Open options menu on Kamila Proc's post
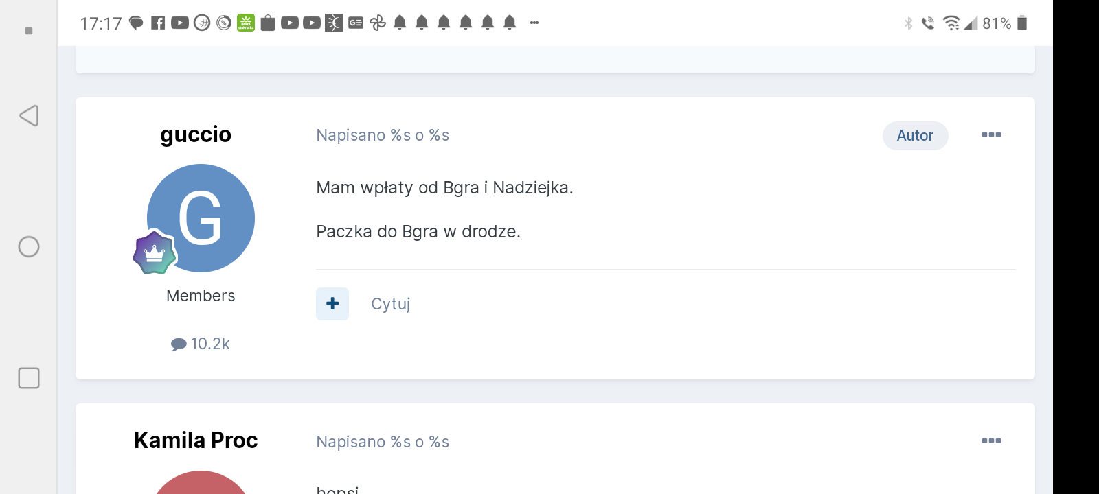Viewport: 1099px width, 494px height. [x=990, y=441]
